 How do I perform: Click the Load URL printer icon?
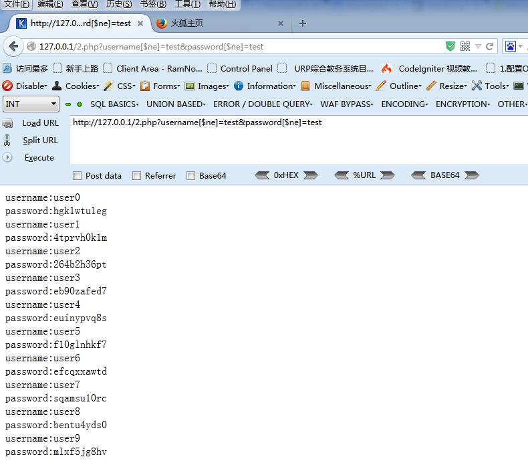pos(7,123)
